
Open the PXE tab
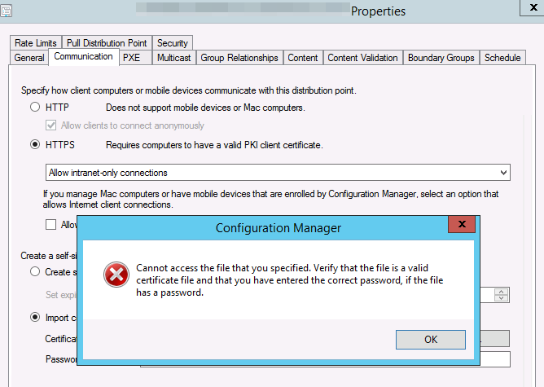pyautogui.click(x=130, y=58)
